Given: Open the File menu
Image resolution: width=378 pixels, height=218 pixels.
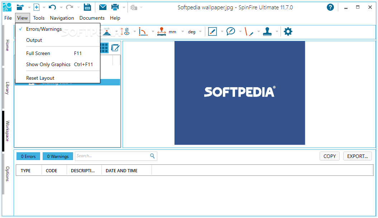Looking at the screenshot, I should (8, 18).
